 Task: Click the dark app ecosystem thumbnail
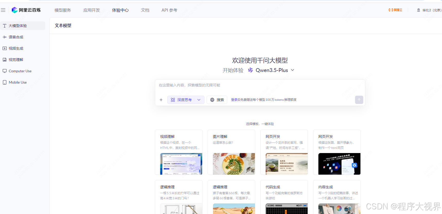click(339, 164)
